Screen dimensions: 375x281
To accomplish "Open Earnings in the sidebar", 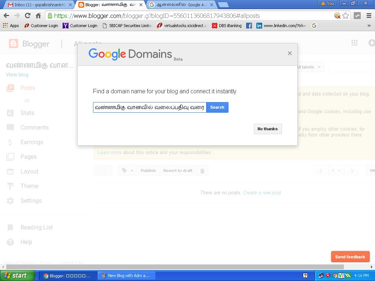I will (31, 142).
